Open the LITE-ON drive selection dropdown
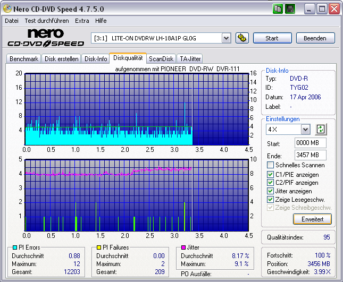343x282 pixels. [x=225, y=38]
